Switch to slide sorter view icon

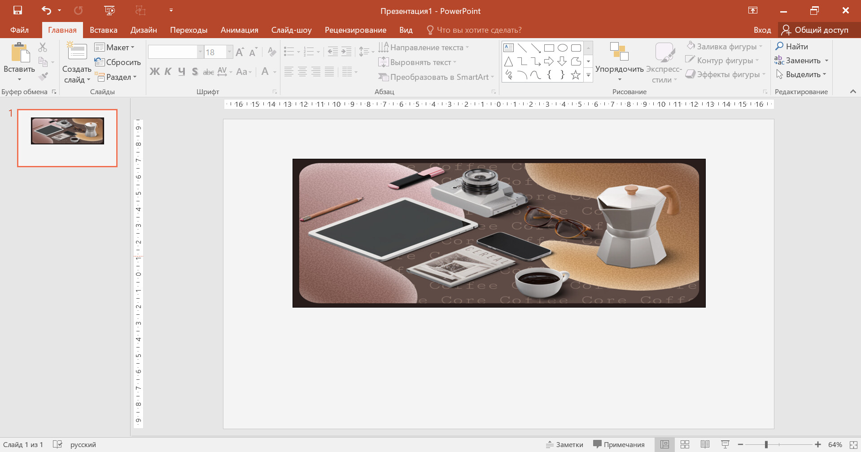pyautogui.click(x=685, y=444)
